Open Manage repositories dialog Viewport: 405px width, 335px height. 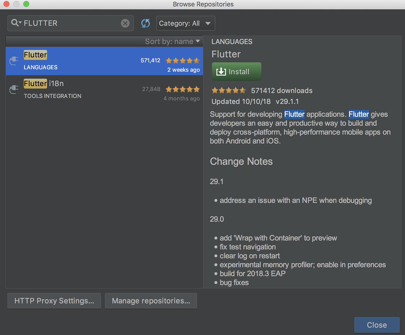(151, 301)
